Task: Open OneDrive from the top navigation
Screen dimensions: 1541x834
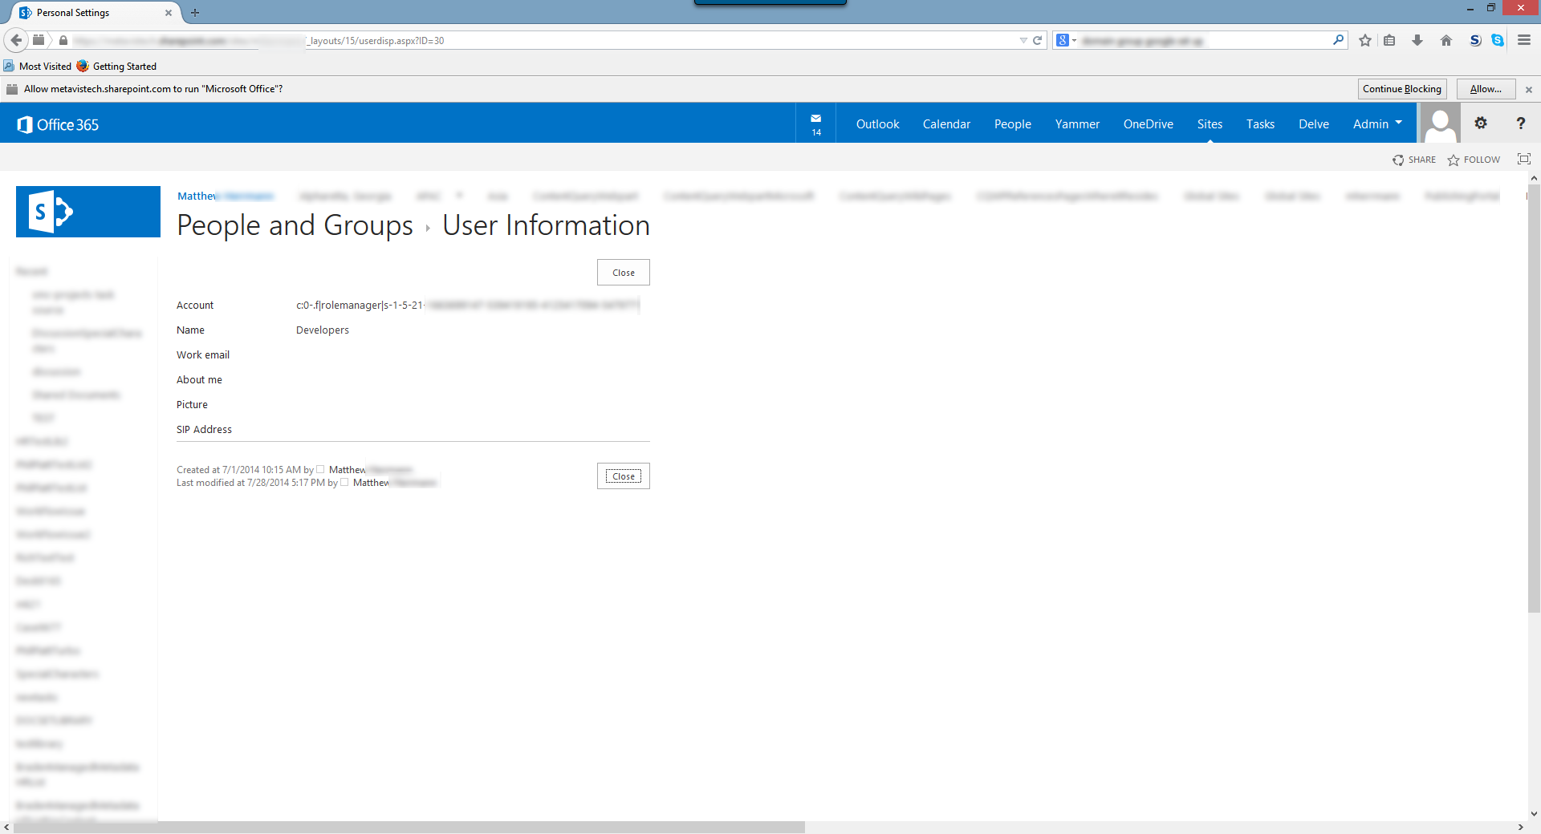Action: pyautogui.click(x=1148, y=123)
